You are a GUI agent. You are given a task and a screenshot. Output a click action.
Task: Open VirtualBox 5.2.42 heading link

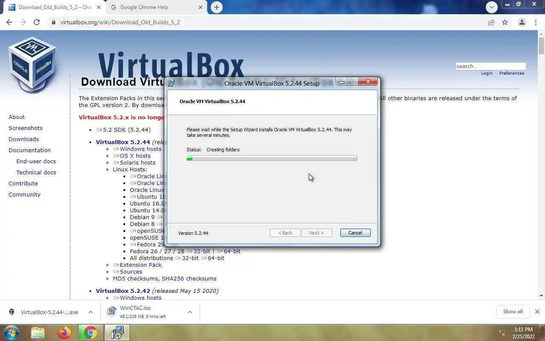pos(123,291)
